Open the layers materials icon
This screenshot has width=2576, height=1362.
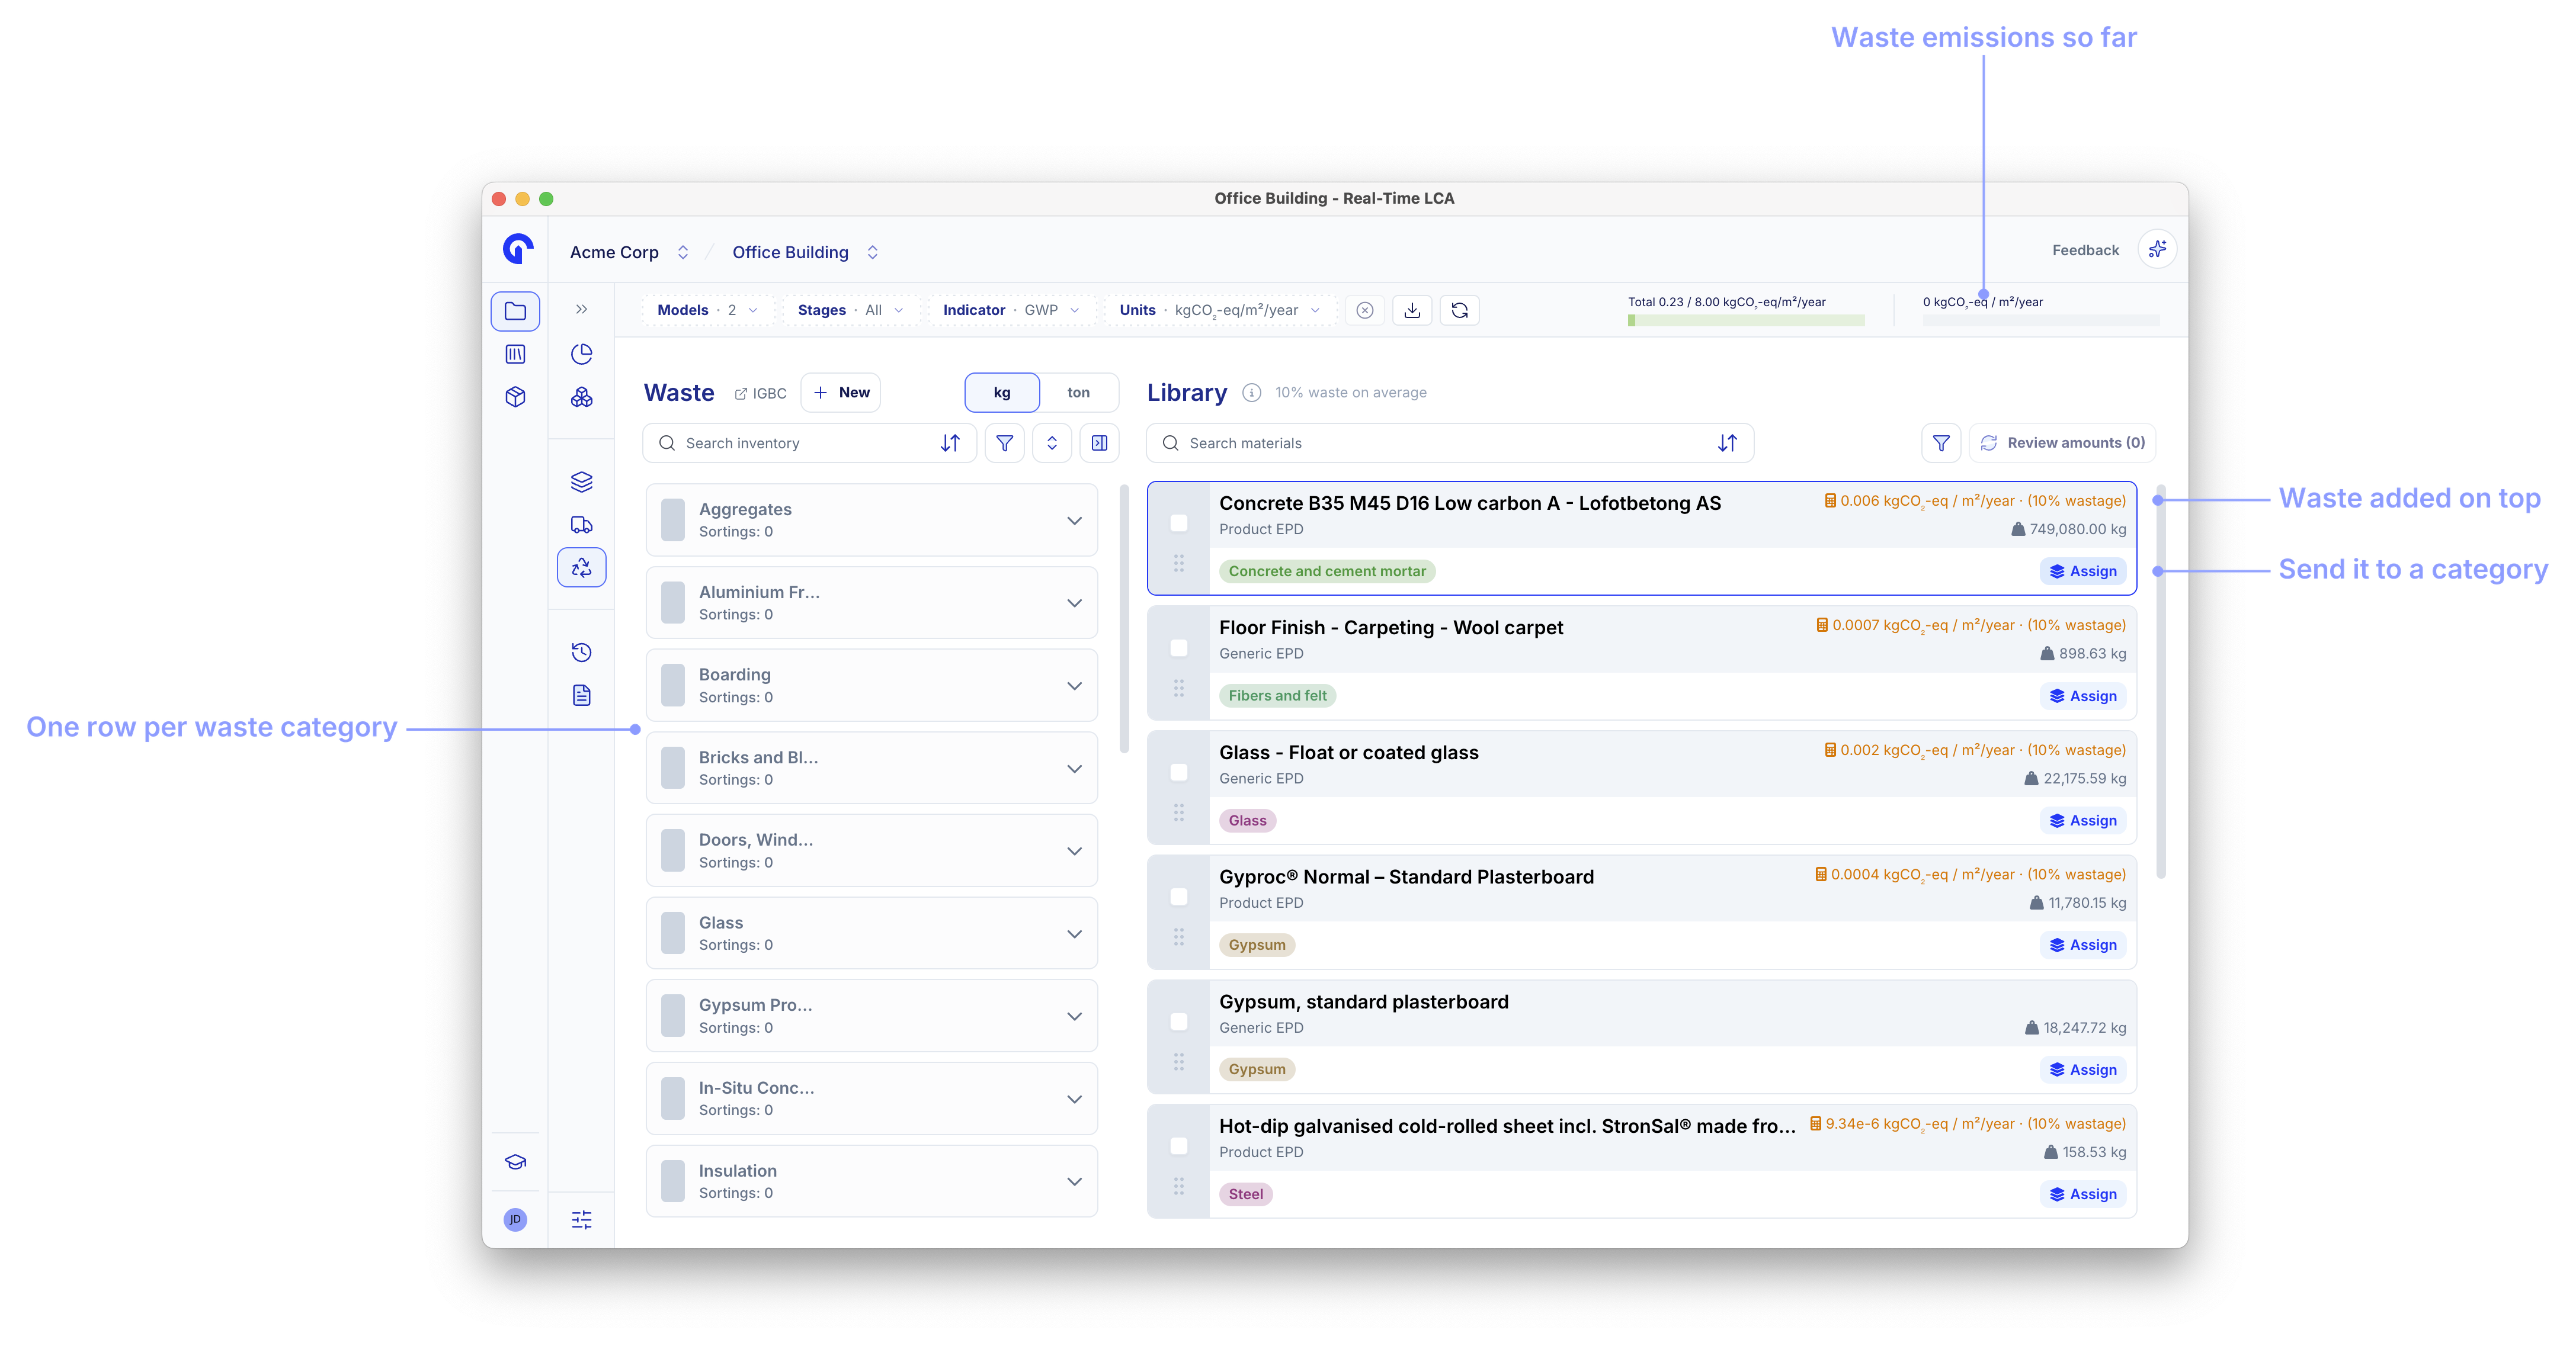pyautogui.click(x=581, y=481)
